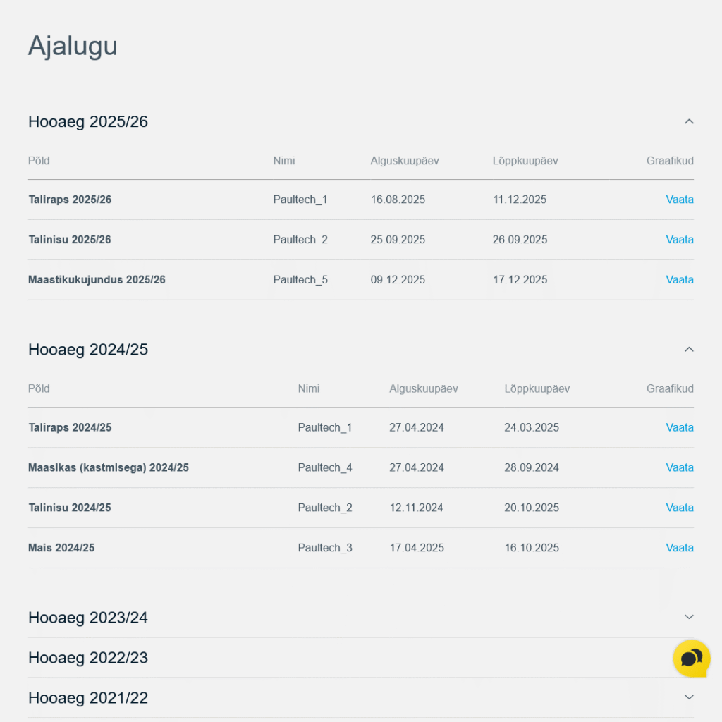View graphs for Taliraps 2025/26
Viewport: 722px width, 722px height.
tap(679, 200)
